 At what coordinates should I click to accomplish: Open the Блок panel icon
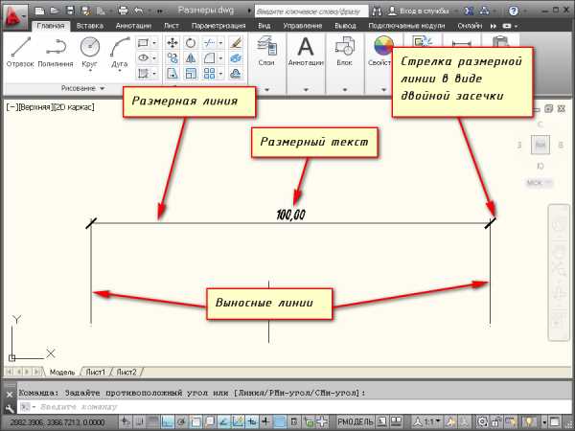344,52
